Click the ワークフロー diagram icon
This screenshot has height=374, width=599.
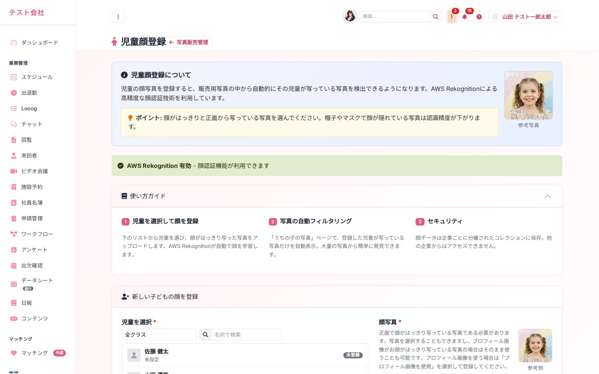click(x=14, y=234)
